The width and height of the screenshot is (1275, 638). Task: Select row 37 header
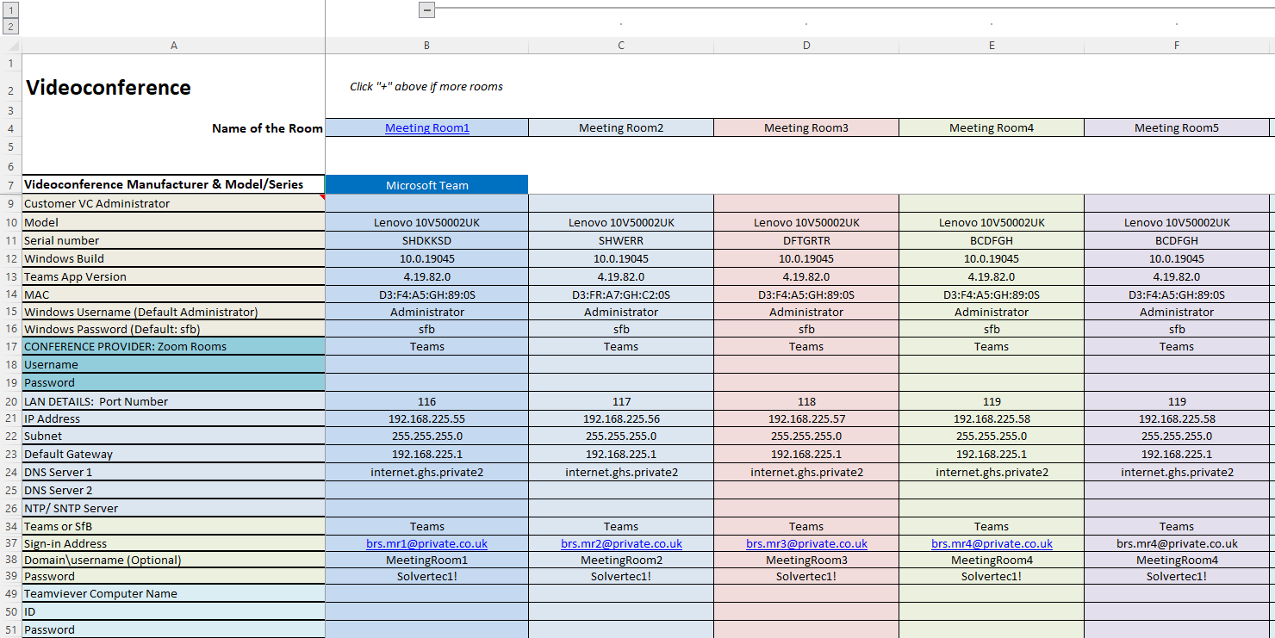(10, 544)
